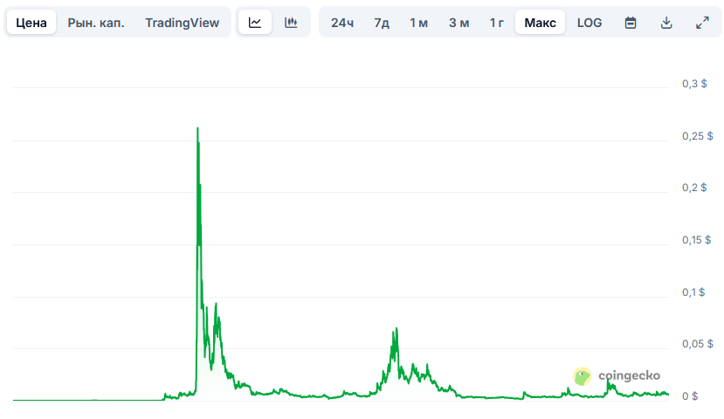
Task: Click the 0,05 $ axis label
Action: (697, 344)
